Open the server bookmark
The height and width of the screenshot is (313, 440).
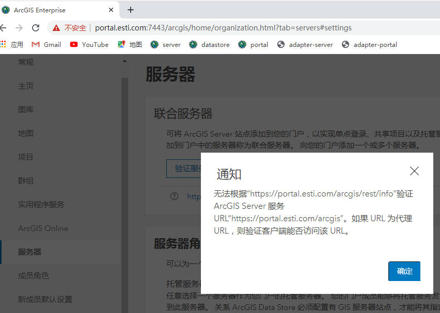166,44
